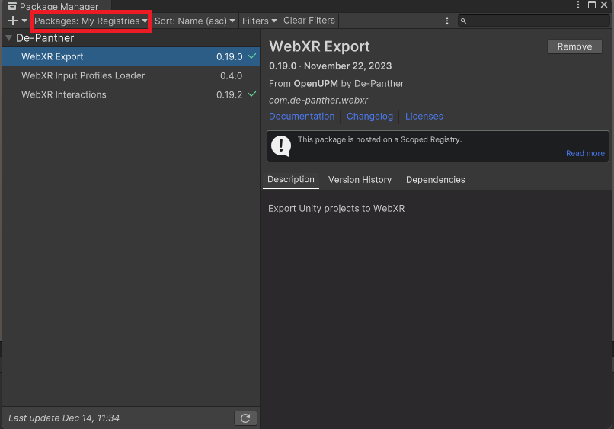Collapse the De-Panther registry group
Viewport: 614px width, 429px height.
[8, 38]
